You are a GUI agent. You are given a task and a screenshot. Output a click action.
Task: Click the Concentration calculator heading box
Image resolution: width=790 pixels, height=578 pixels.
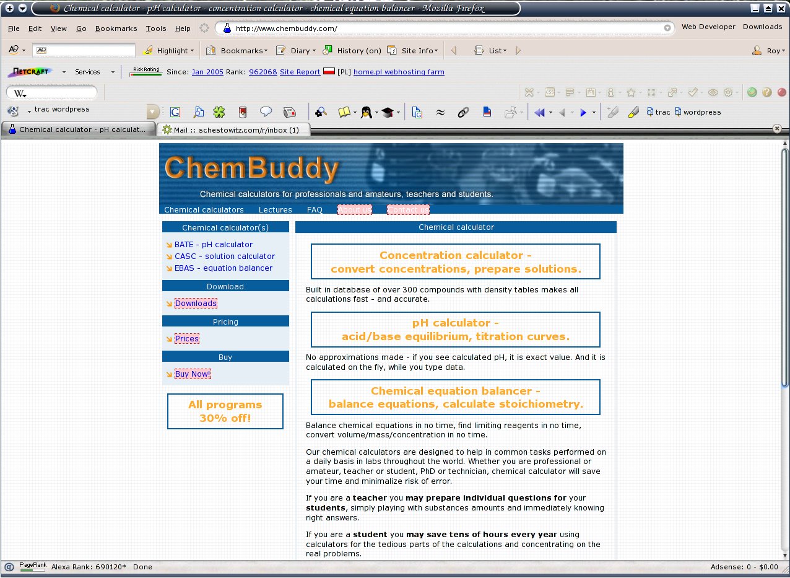click(x=456, y=262)
